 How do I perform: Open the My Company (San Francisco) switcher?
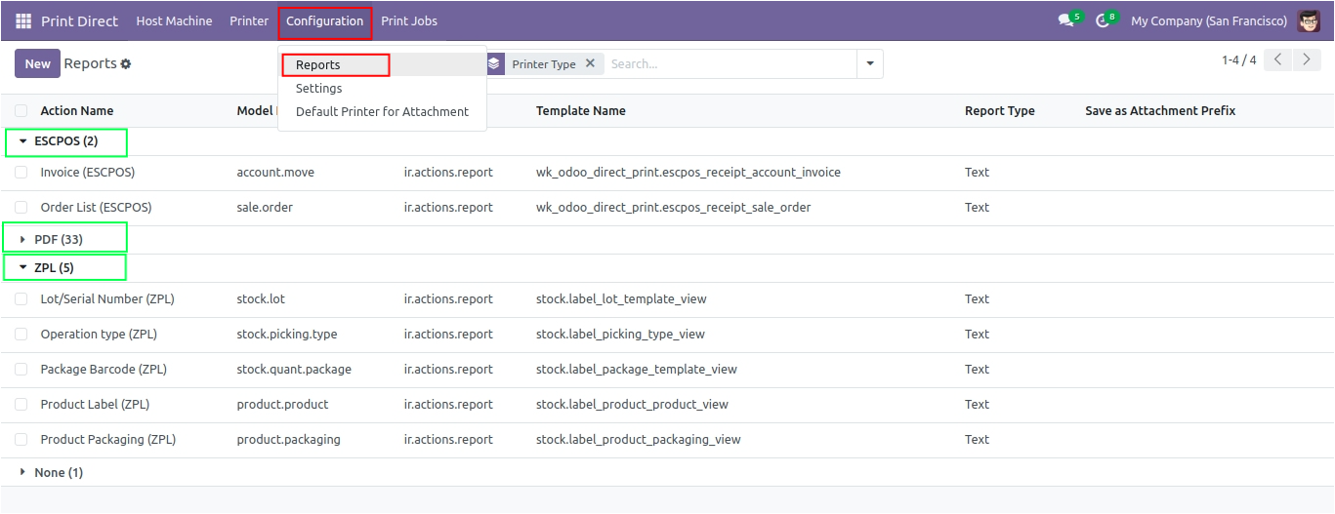point(1209,20)
